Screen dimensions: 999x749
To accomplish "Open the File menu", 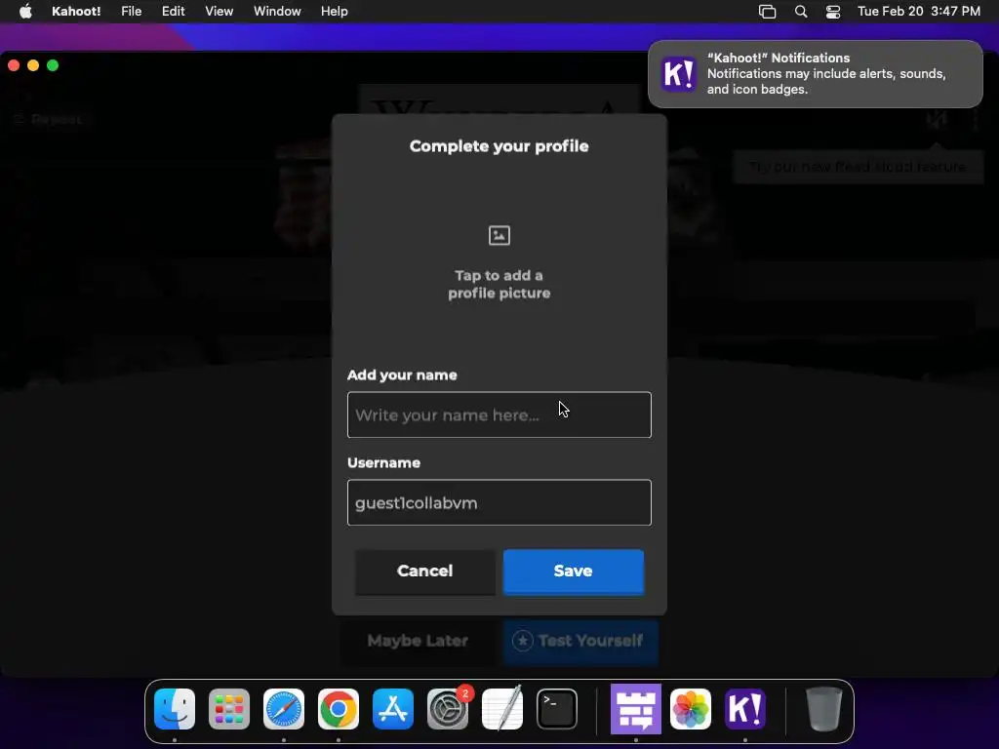I will click(x=132, y=12).
